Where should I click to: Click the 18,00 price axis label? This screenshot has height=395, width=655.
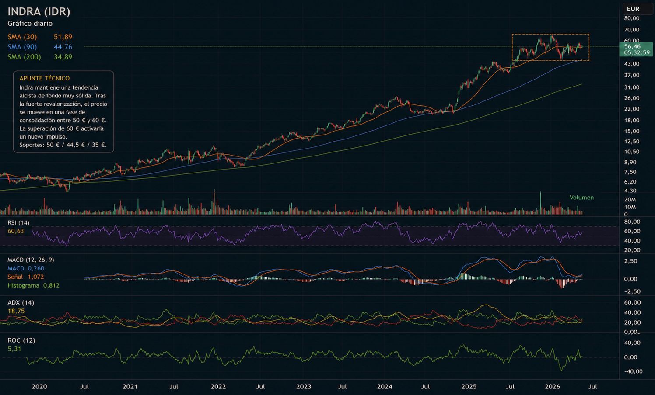pos(632,121)
